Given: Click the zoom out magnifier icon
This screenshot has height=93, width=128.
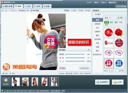Looking at the screenshot, I should coord(6,11).
